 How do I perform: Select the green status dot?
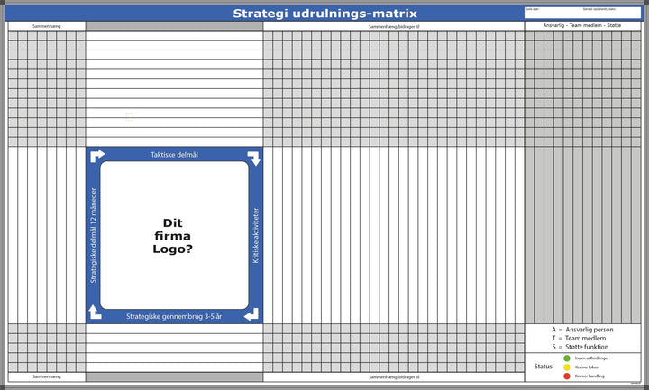tap(567, 358)
